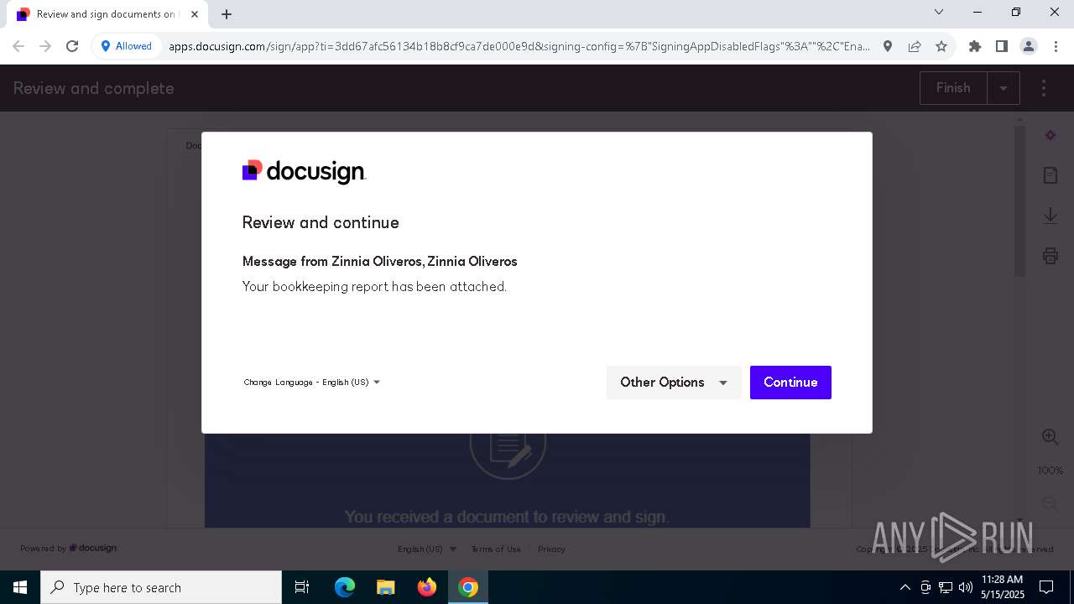
Task: Bookmark this page with the star icon
Action: (x=941, y=46)
